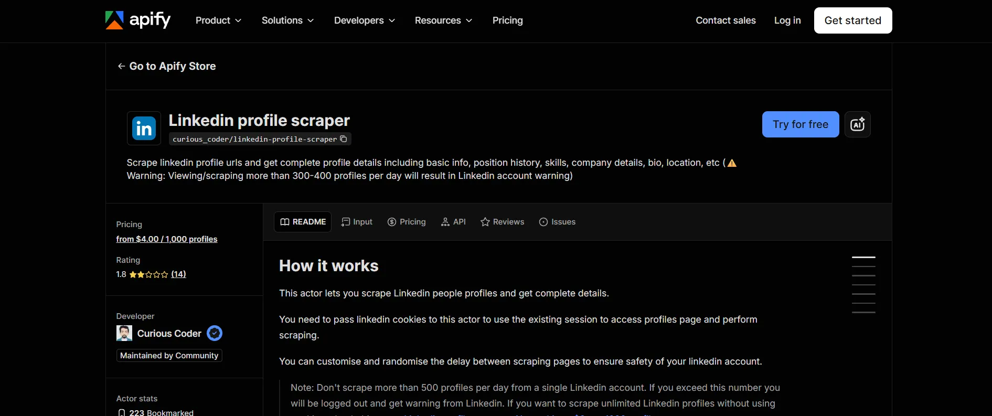The image size is (992, 416).
Task: Click Log in
Action: point(787,20)
